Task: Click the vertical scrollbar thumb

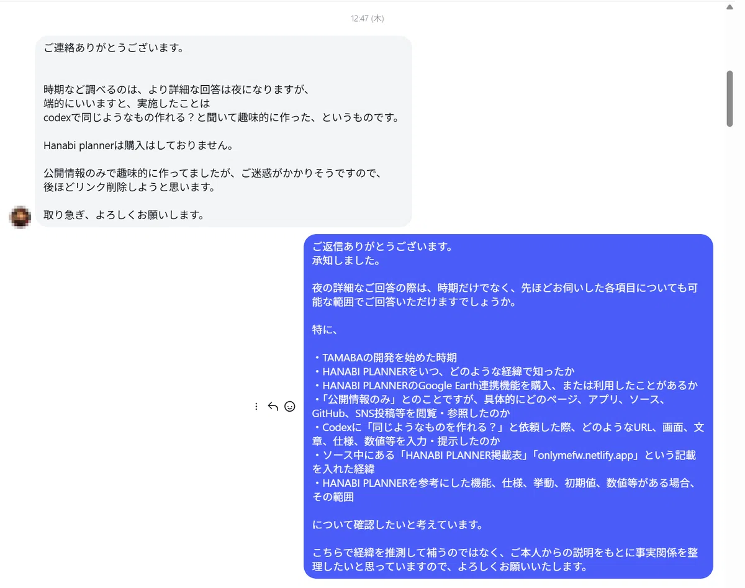Action: click(x=729, y=98)
